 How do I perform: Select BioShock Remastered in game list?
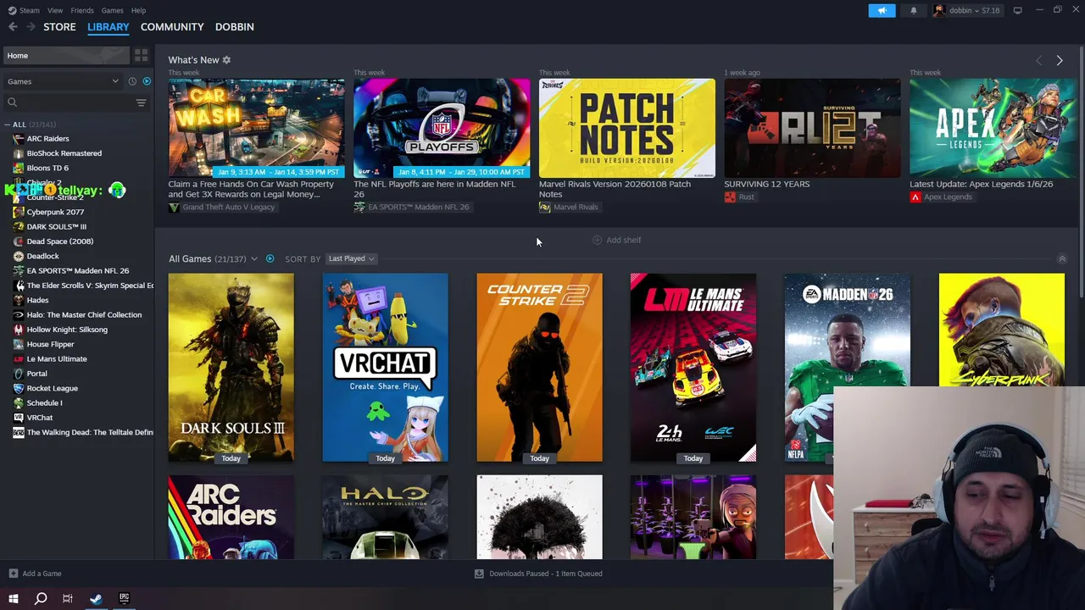pos(64,153)
